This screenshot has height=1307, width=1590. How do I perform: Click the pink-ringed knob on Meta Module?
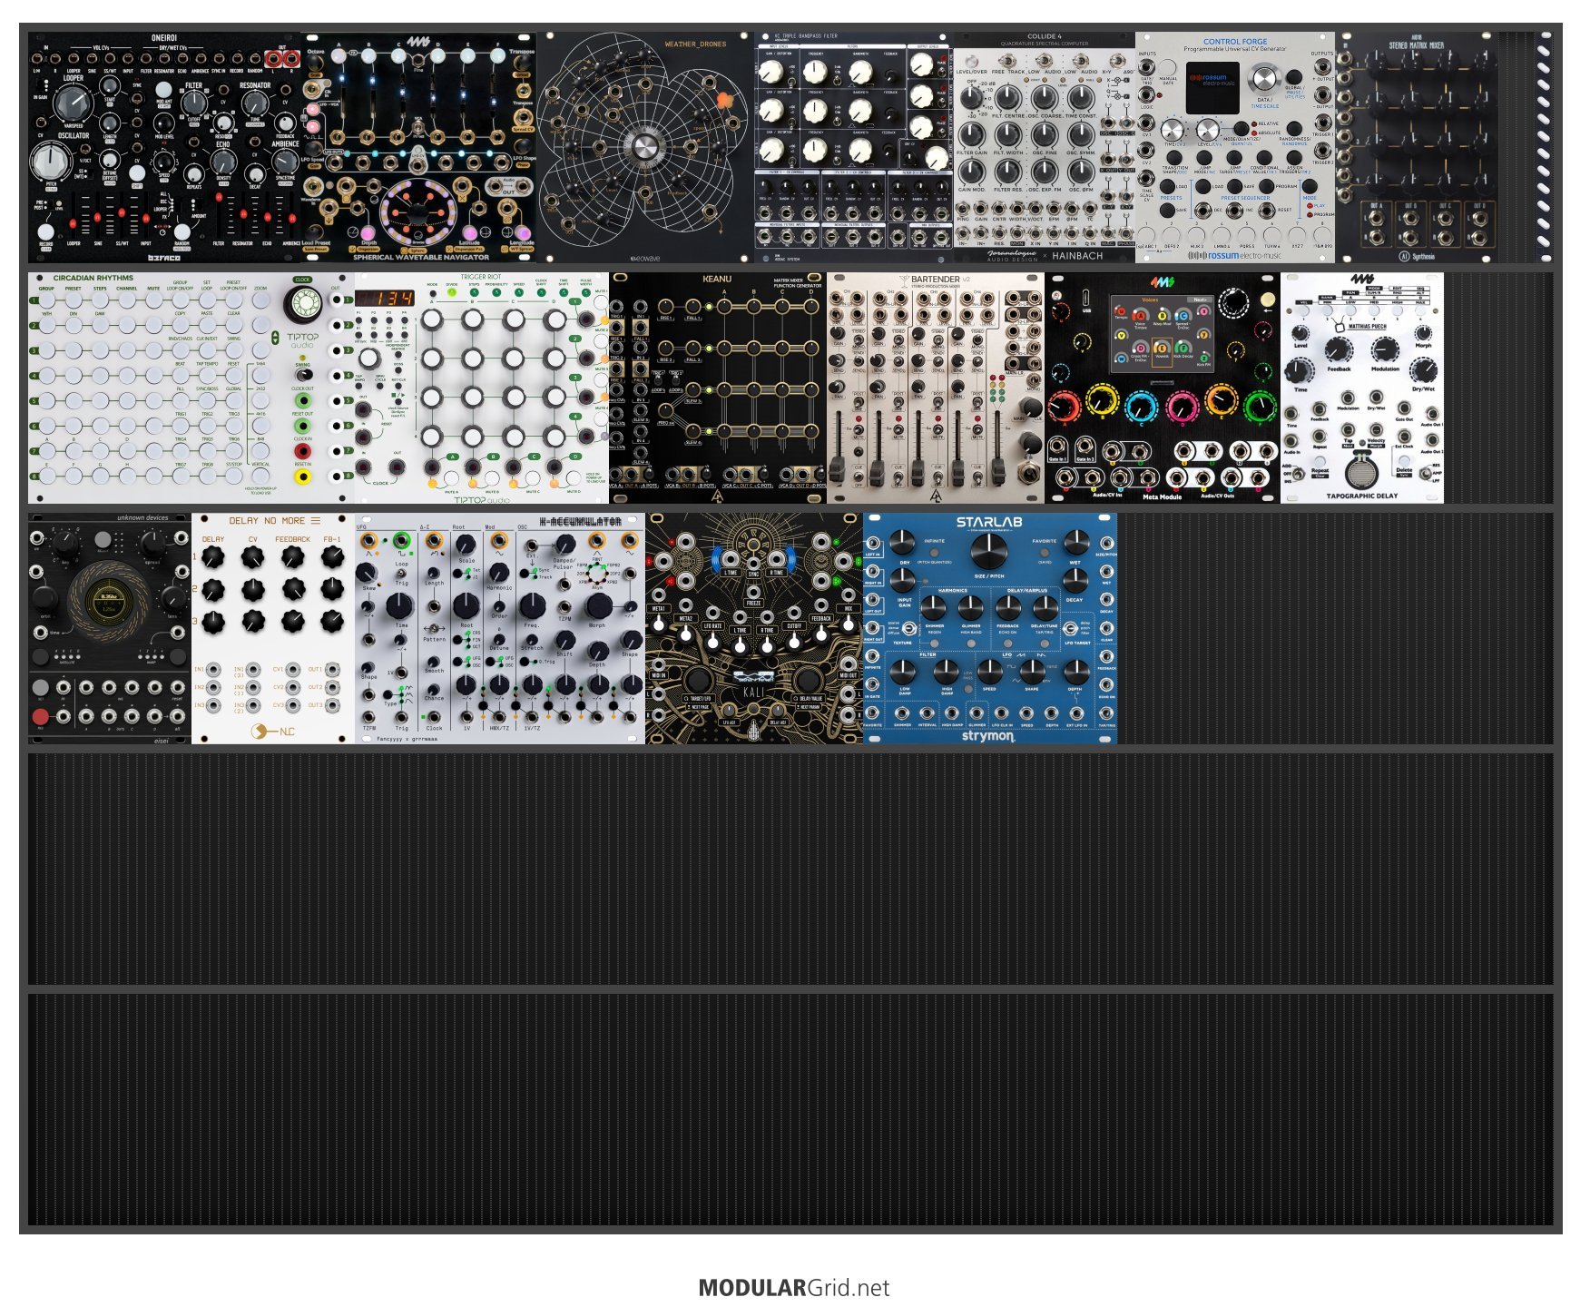pos(1182,407)
